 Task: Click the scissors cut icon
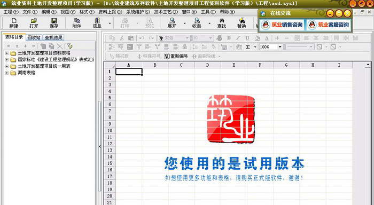click(122, 38)
